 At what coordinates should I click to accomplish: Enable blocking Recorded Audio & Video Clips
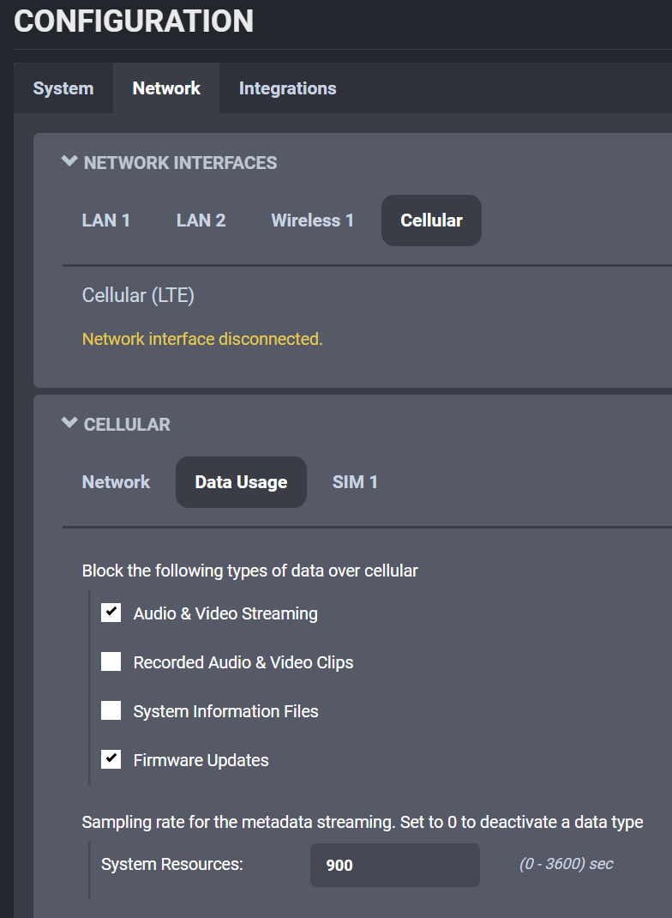point(111,661)
